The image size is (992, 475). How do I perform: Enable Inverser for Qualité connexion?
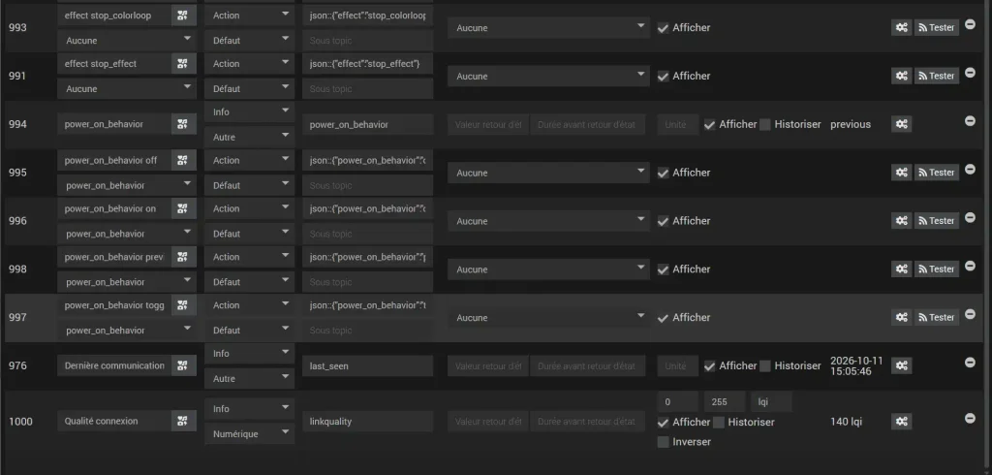(663, 442)
